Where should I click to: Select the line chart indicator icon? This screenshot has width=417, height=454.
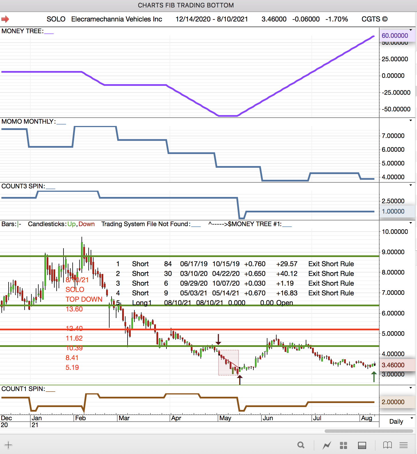(327, 445)
